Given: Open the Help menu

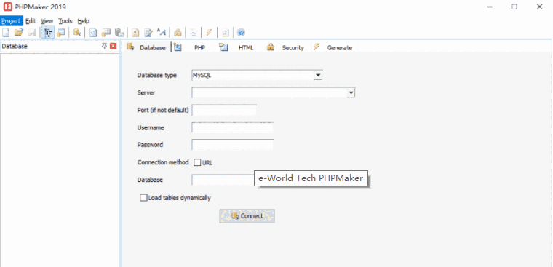Looking at the screenshot, I should pyautogui.click(x=84, y=21).
